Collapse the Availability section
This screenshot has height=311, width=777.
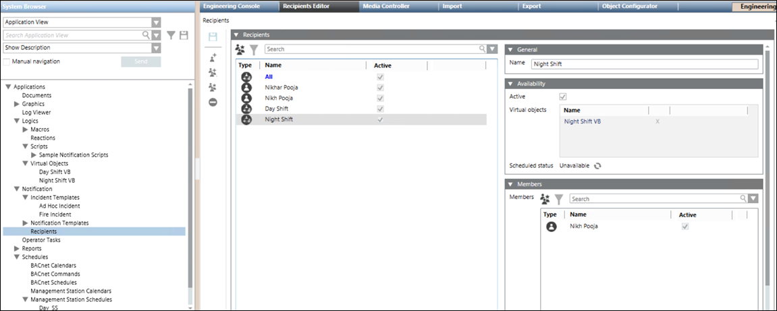[x=511, y=84]
